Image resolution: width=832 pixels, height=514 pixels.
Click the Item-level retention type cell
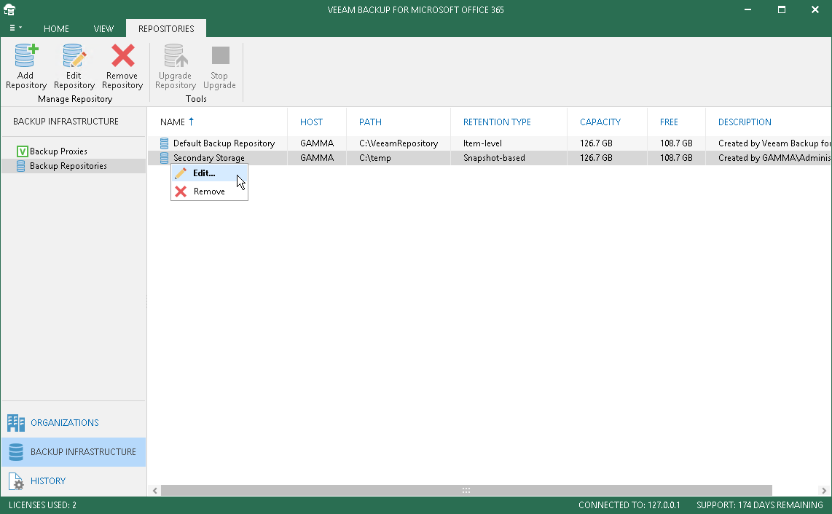coord(482,143)
